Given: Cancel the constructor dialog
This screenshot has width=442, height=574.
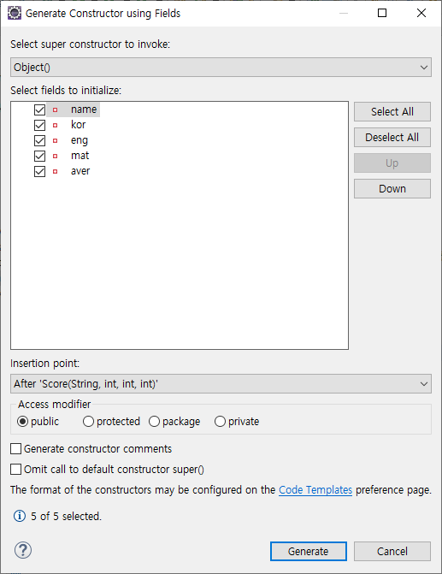Looking at the screenshot, I should 392,551.
